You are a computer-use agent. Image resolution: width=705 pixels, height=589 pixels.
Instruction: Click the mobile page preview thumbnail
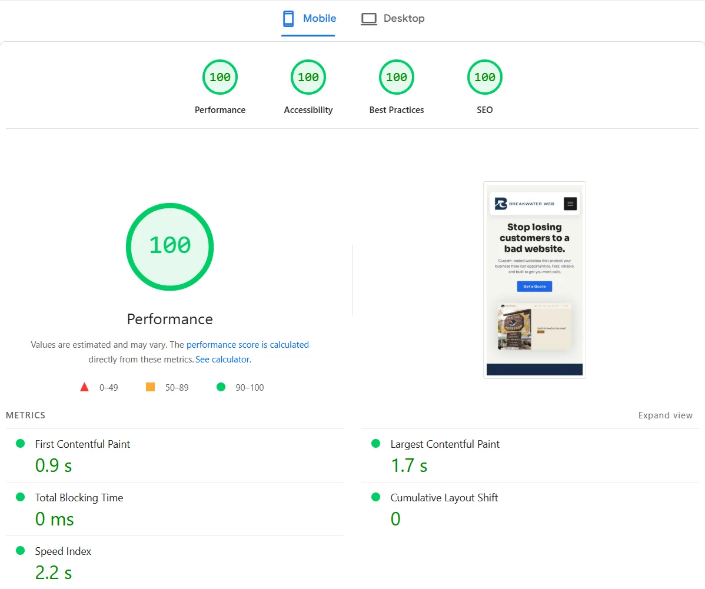[x=534, y=279]
